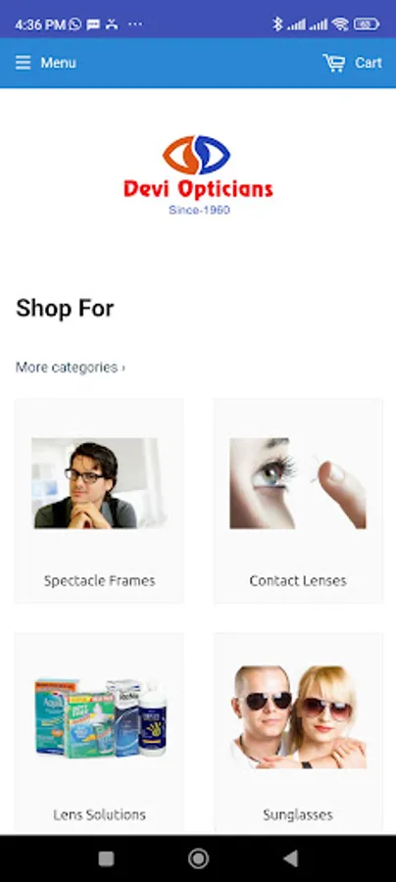Image resolution: width=396 pixels, height=882 pixels.
Task: Tap the Android recent apps square
Action: click(106, 858)
